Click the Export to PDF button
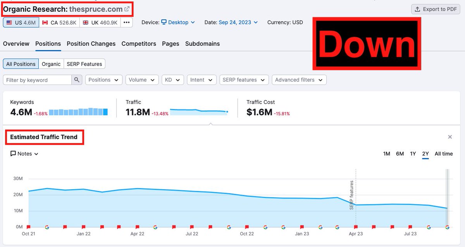This screenshot has height=247, width=465. (x=436, y=9)
